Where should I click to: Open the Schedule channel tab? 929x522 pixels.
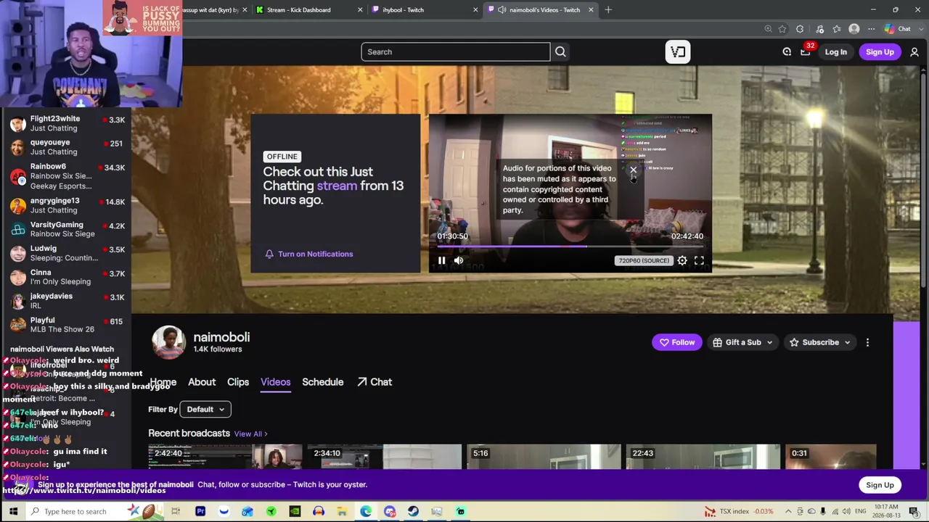[x=323, y=382]
